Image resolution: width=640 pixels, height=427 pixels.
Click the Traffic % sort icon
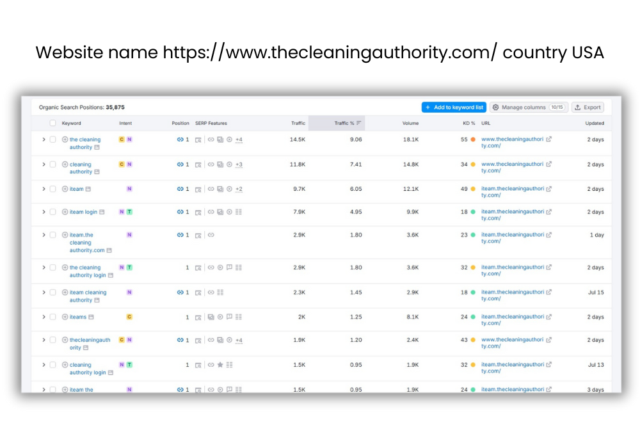click(358, 123)
